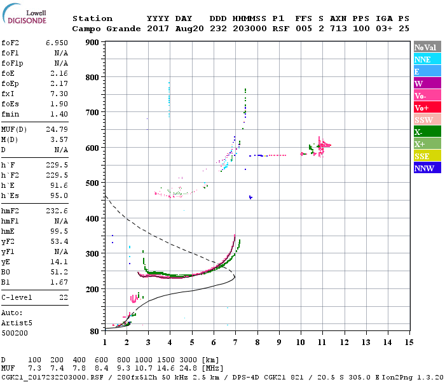This screenshot has height=382, width=445.
Task: Click the 7 MHz frequency axis label
Action: click(x=235, y=343)
